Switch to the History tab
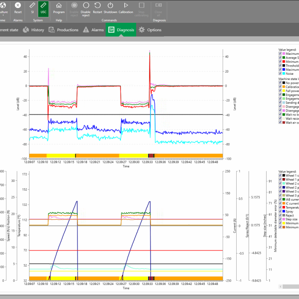 point(33,30)
